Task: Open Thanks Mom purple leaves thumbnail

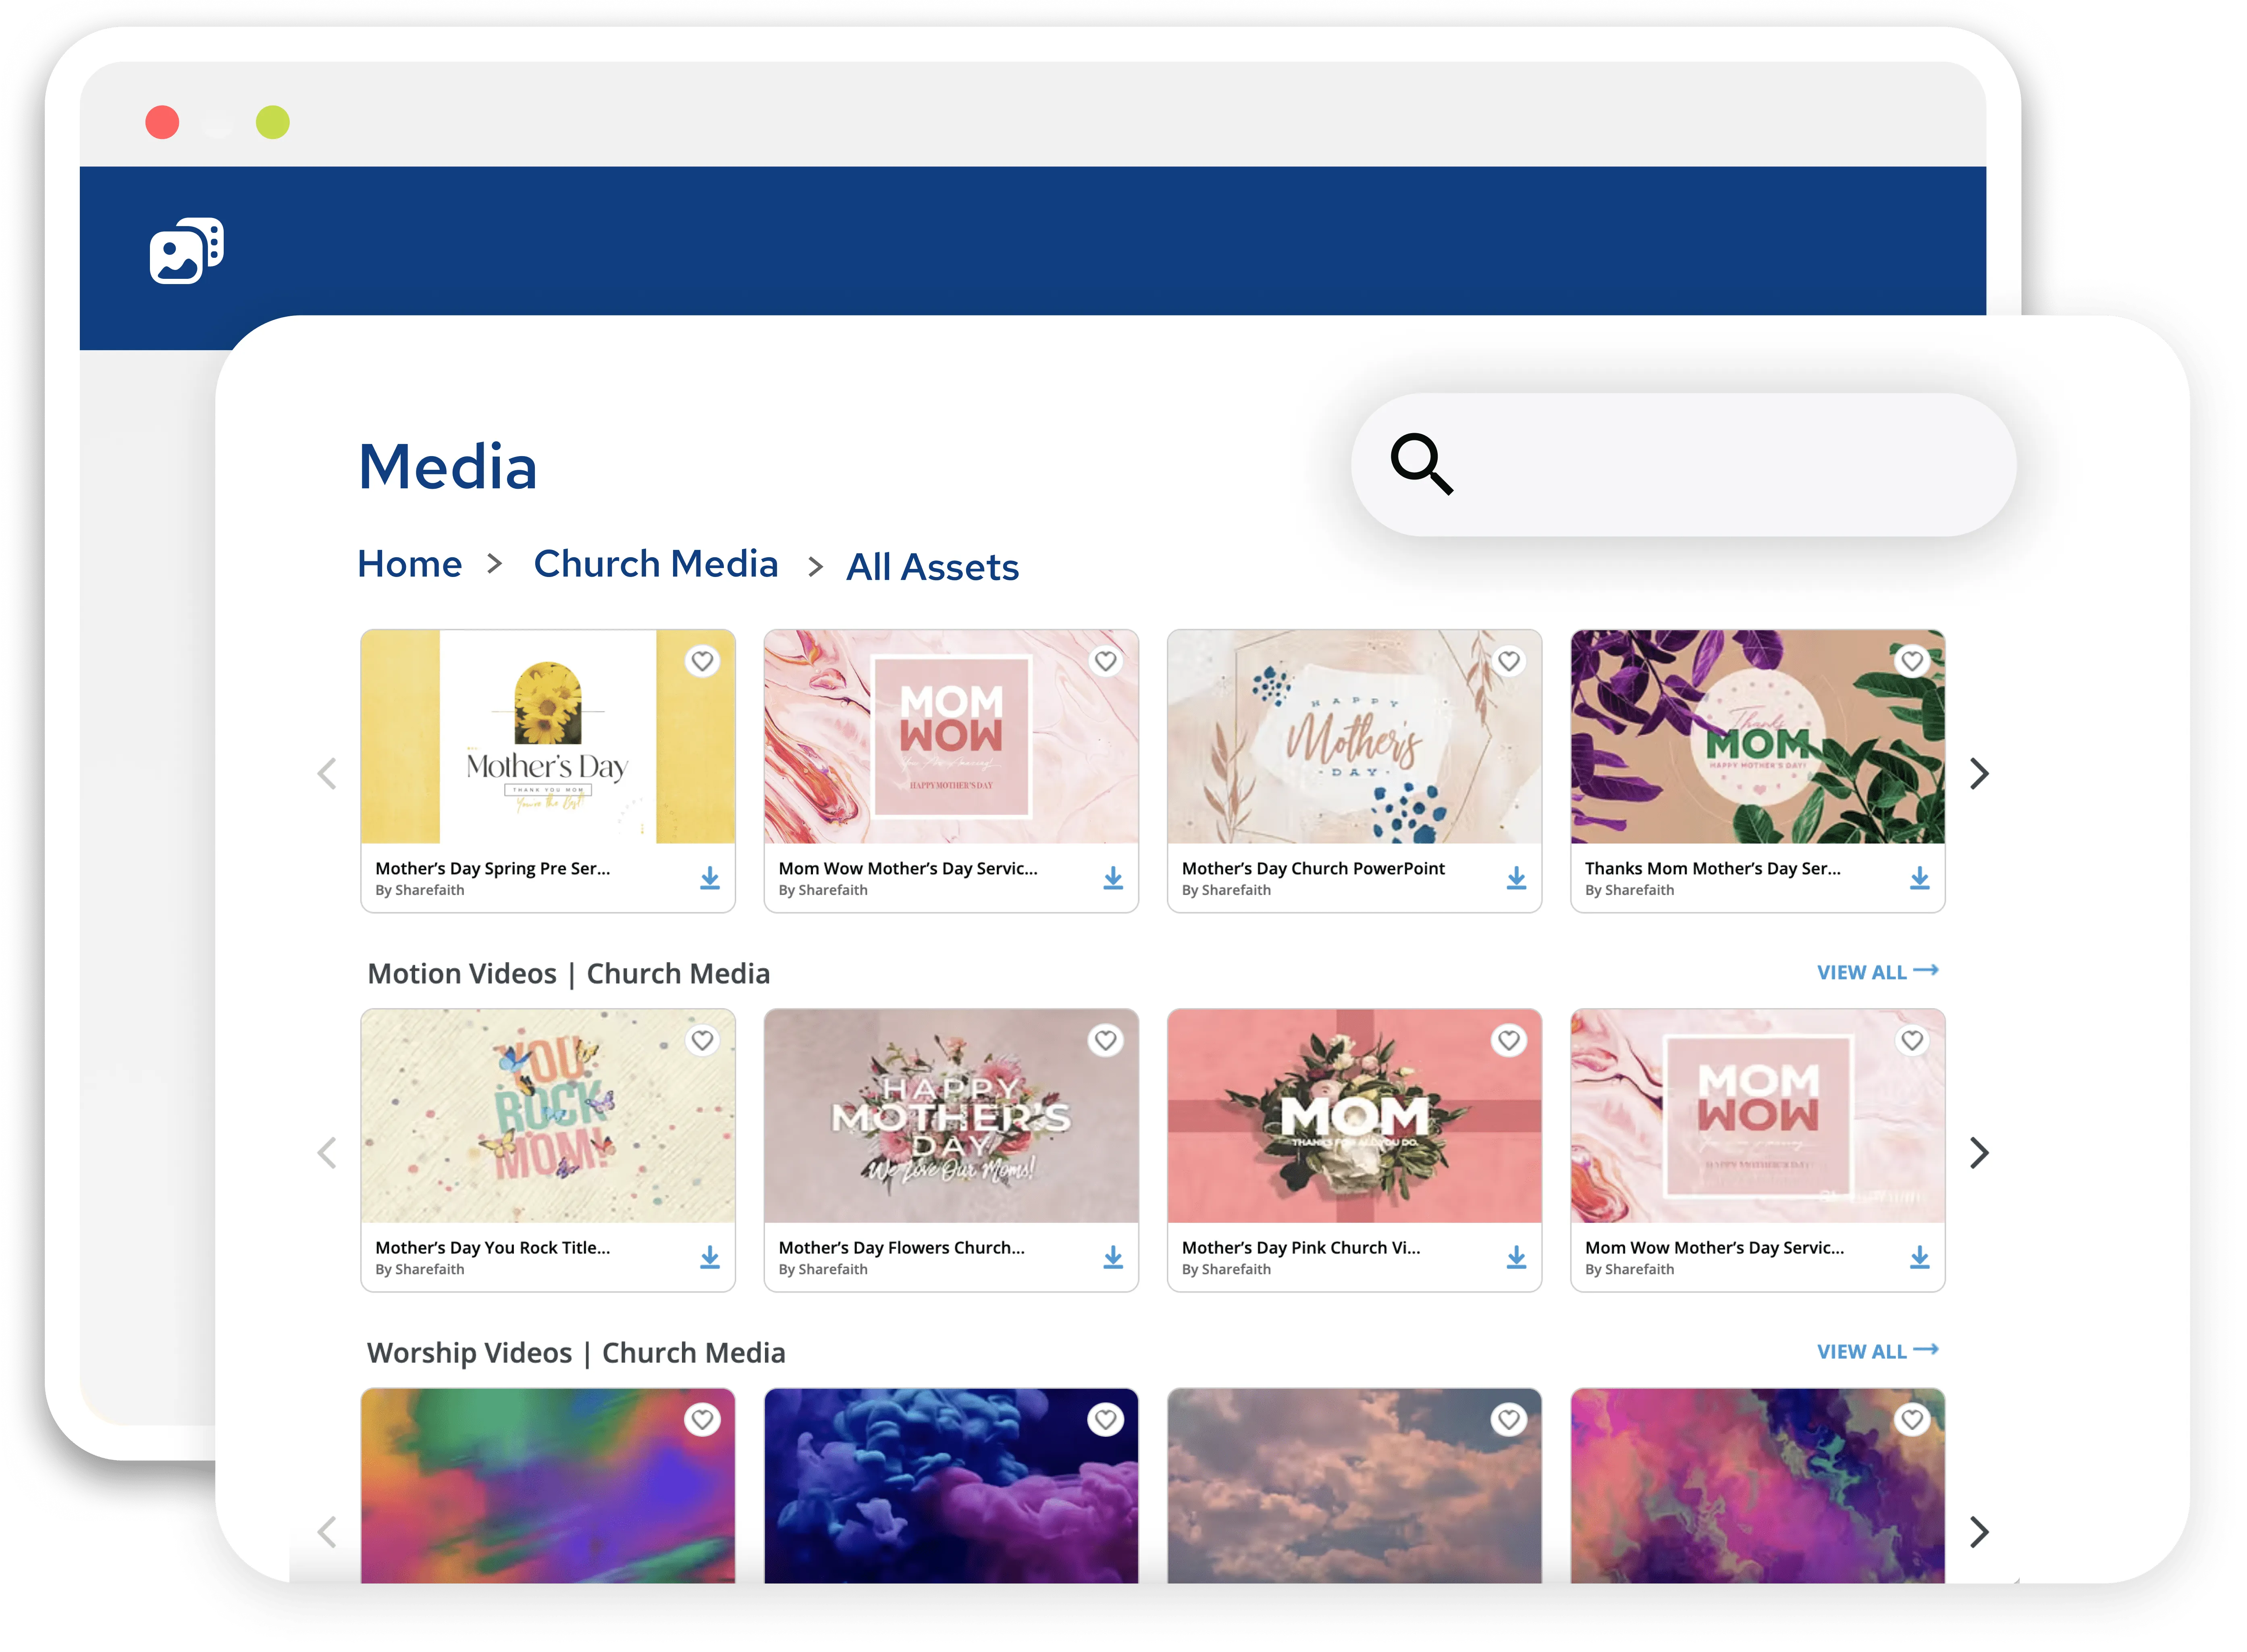Action: click(1757, 737)
